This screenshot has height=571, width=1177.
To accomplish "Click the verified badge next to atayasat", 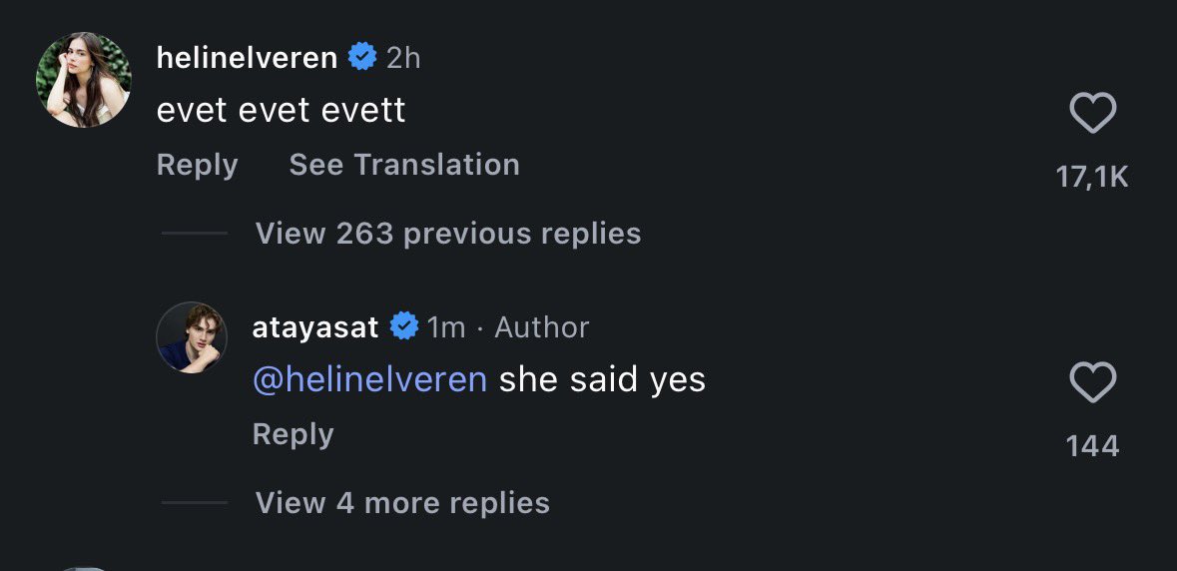I will pyautogui.click(x=404, y=326).
